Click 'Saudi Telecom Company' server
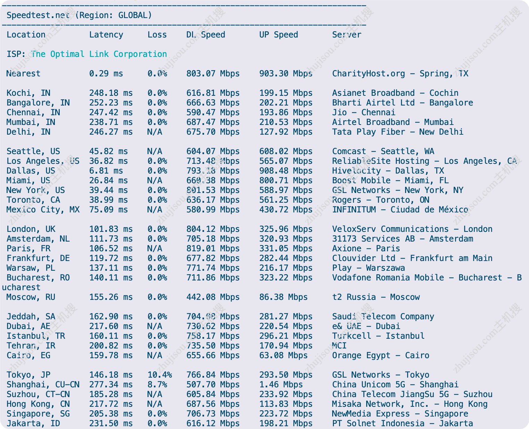 383,317
